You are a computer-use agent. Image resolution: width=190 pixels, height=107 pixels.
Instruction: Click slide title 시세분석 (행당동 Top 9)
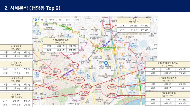tap(32, 8)
